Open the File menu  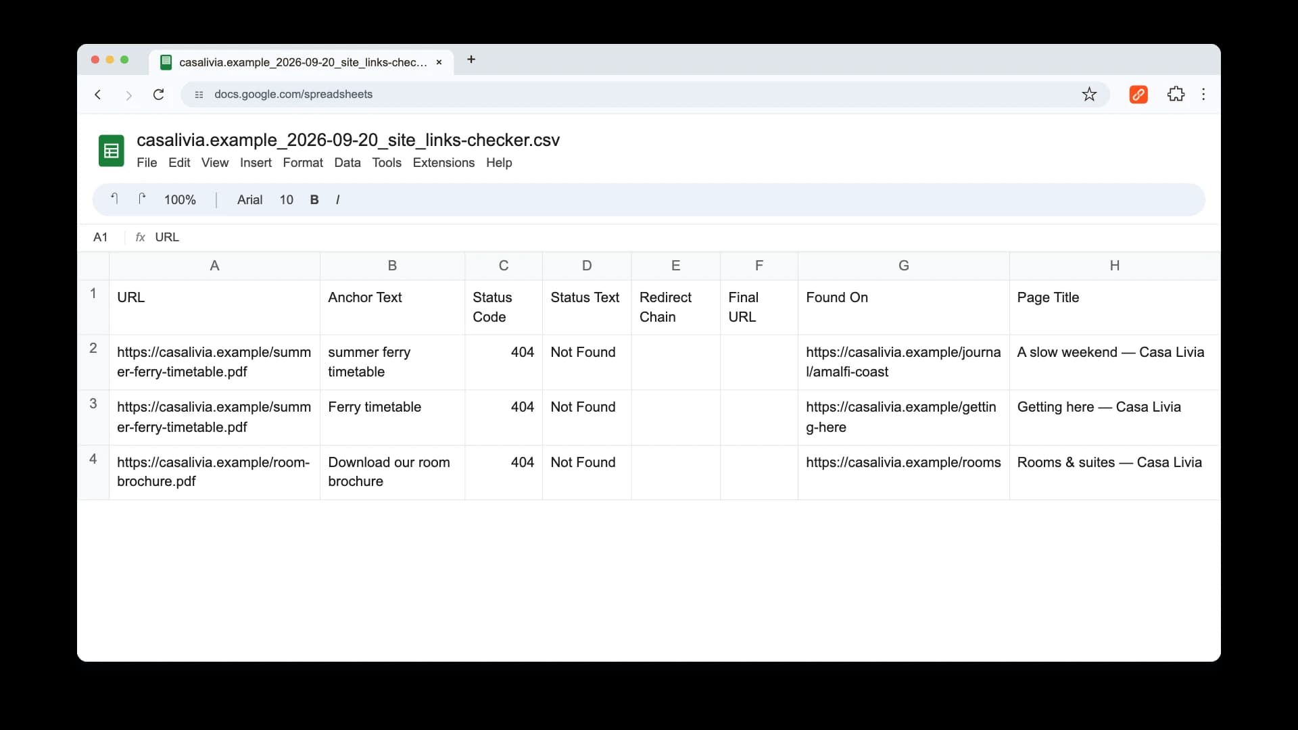tap(147, 163)
